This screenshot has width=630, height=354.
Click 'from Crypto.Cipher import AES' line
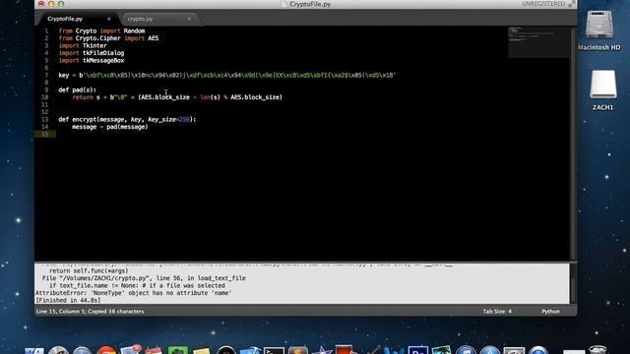point(108,38)
